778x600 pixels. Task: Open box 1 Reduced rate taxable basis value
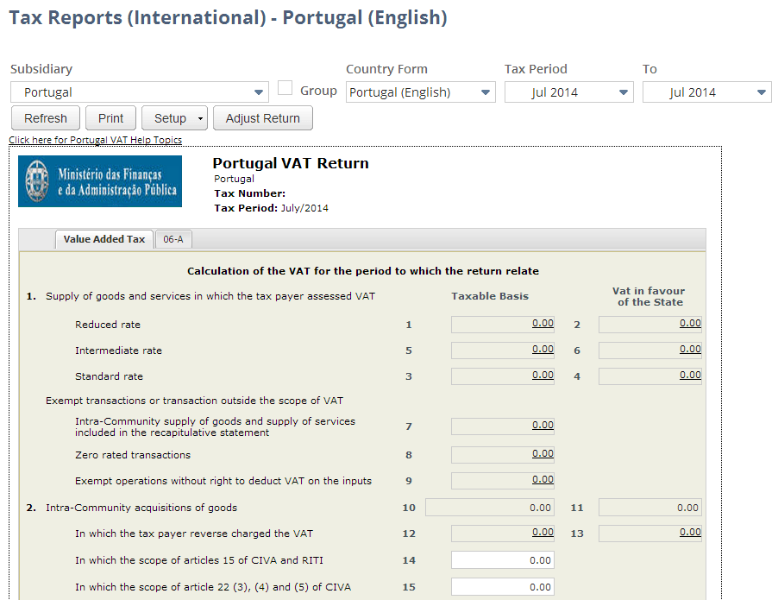(543, 324)
